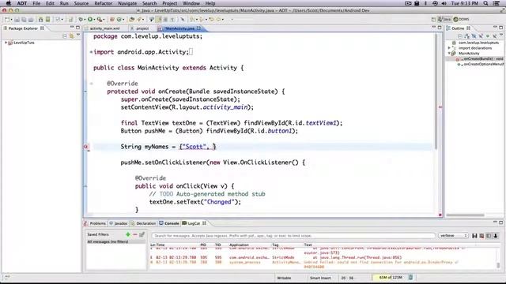506x284 pixels.
Task: Toggle Hide Fields in Outline panel
Action: pyautogui.click(x=474, y=36)
